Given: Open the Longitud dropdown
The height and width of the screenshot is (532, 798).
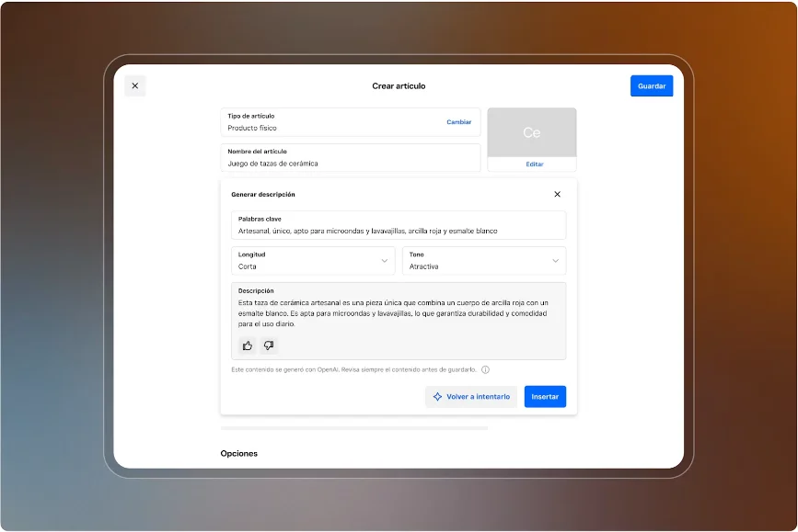Looking at the screenshot, I should coord(313,261).
